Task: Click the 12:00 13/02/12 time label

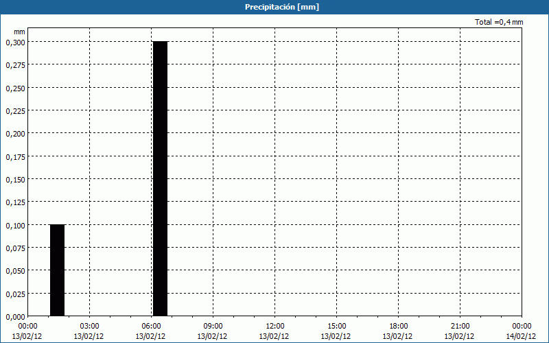Action: tap(274, 331)
